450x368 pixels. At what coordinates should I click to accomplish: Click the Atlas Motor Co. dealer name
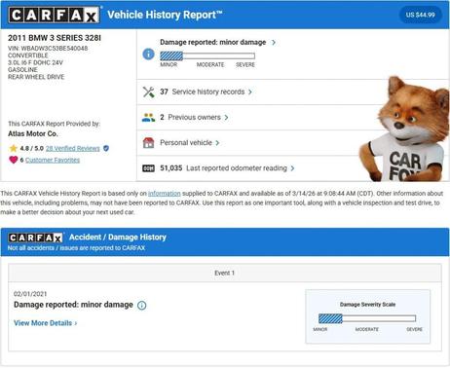pyautogui.click(x=33, y=133)
